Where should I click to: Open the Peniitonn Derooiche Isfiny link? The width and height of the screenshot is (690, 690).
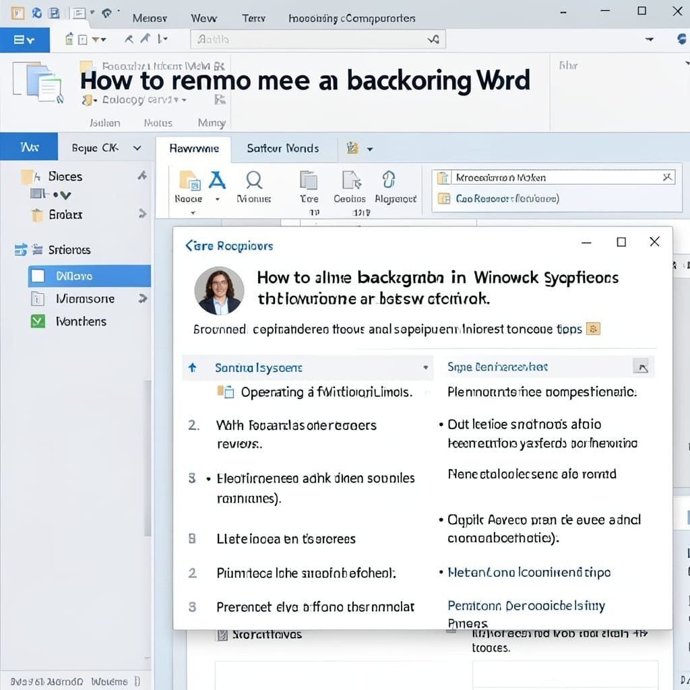[526, 606]
